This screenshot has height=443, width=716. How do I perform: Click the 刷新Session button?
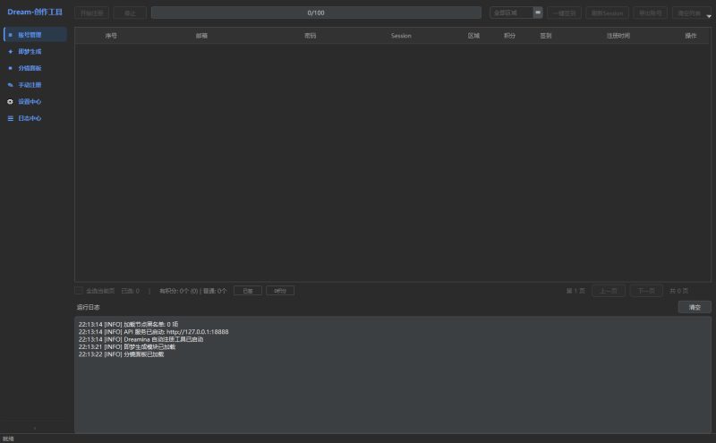point(607,13)
